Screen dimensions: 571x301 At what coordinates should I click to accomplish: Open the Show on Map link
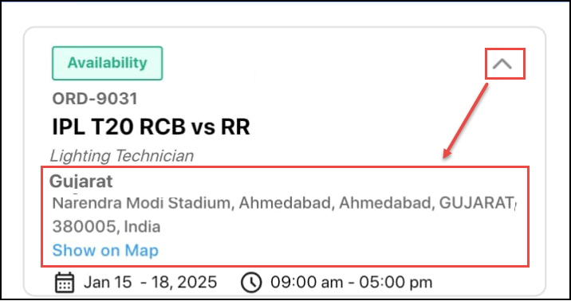[x=105, y=251]
